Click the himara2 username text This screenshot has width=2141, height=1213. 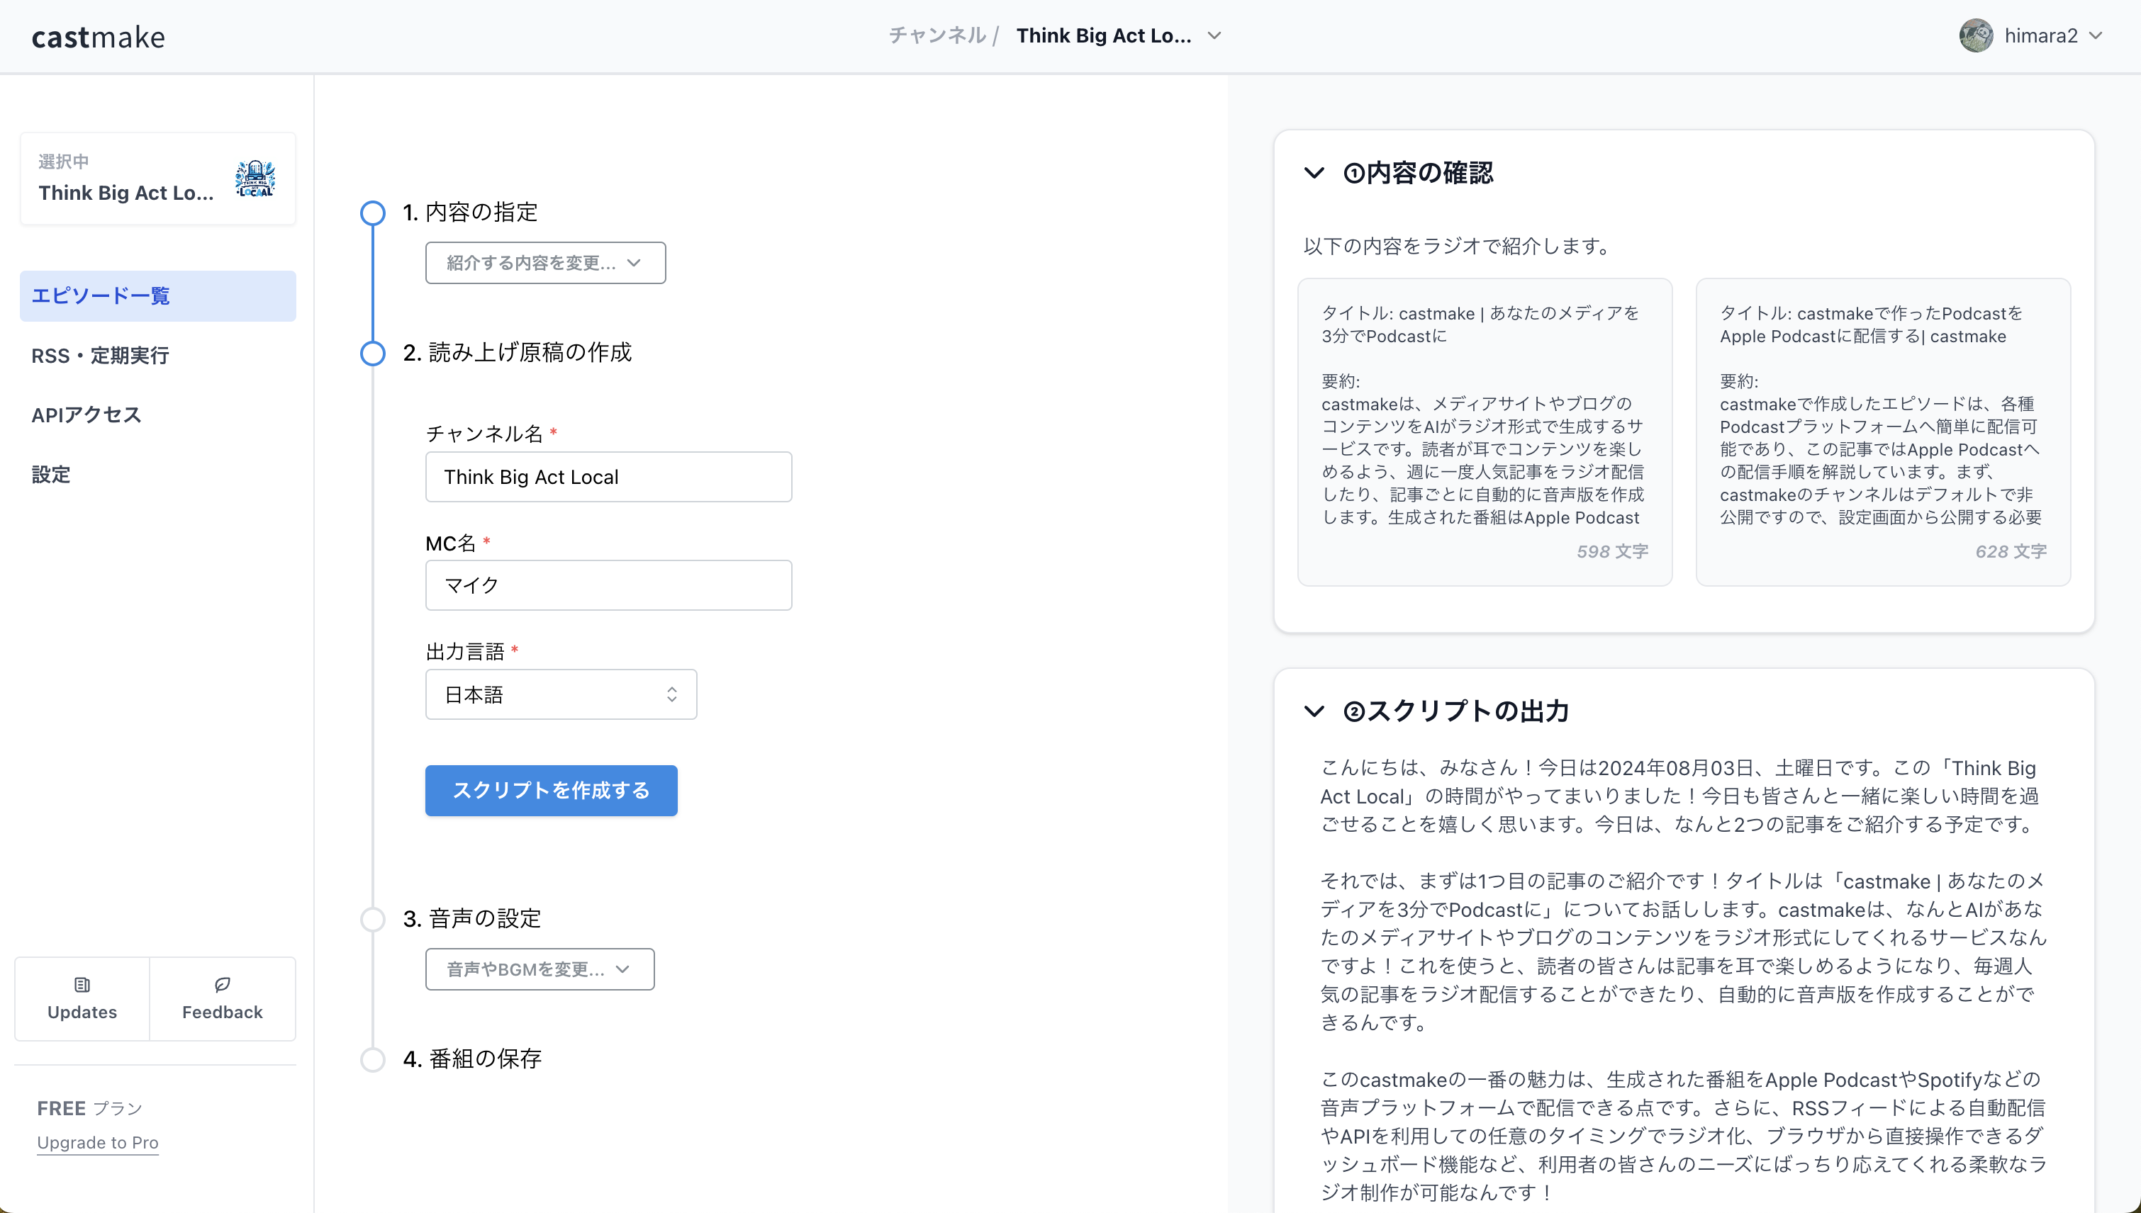tap(2040, 36)
